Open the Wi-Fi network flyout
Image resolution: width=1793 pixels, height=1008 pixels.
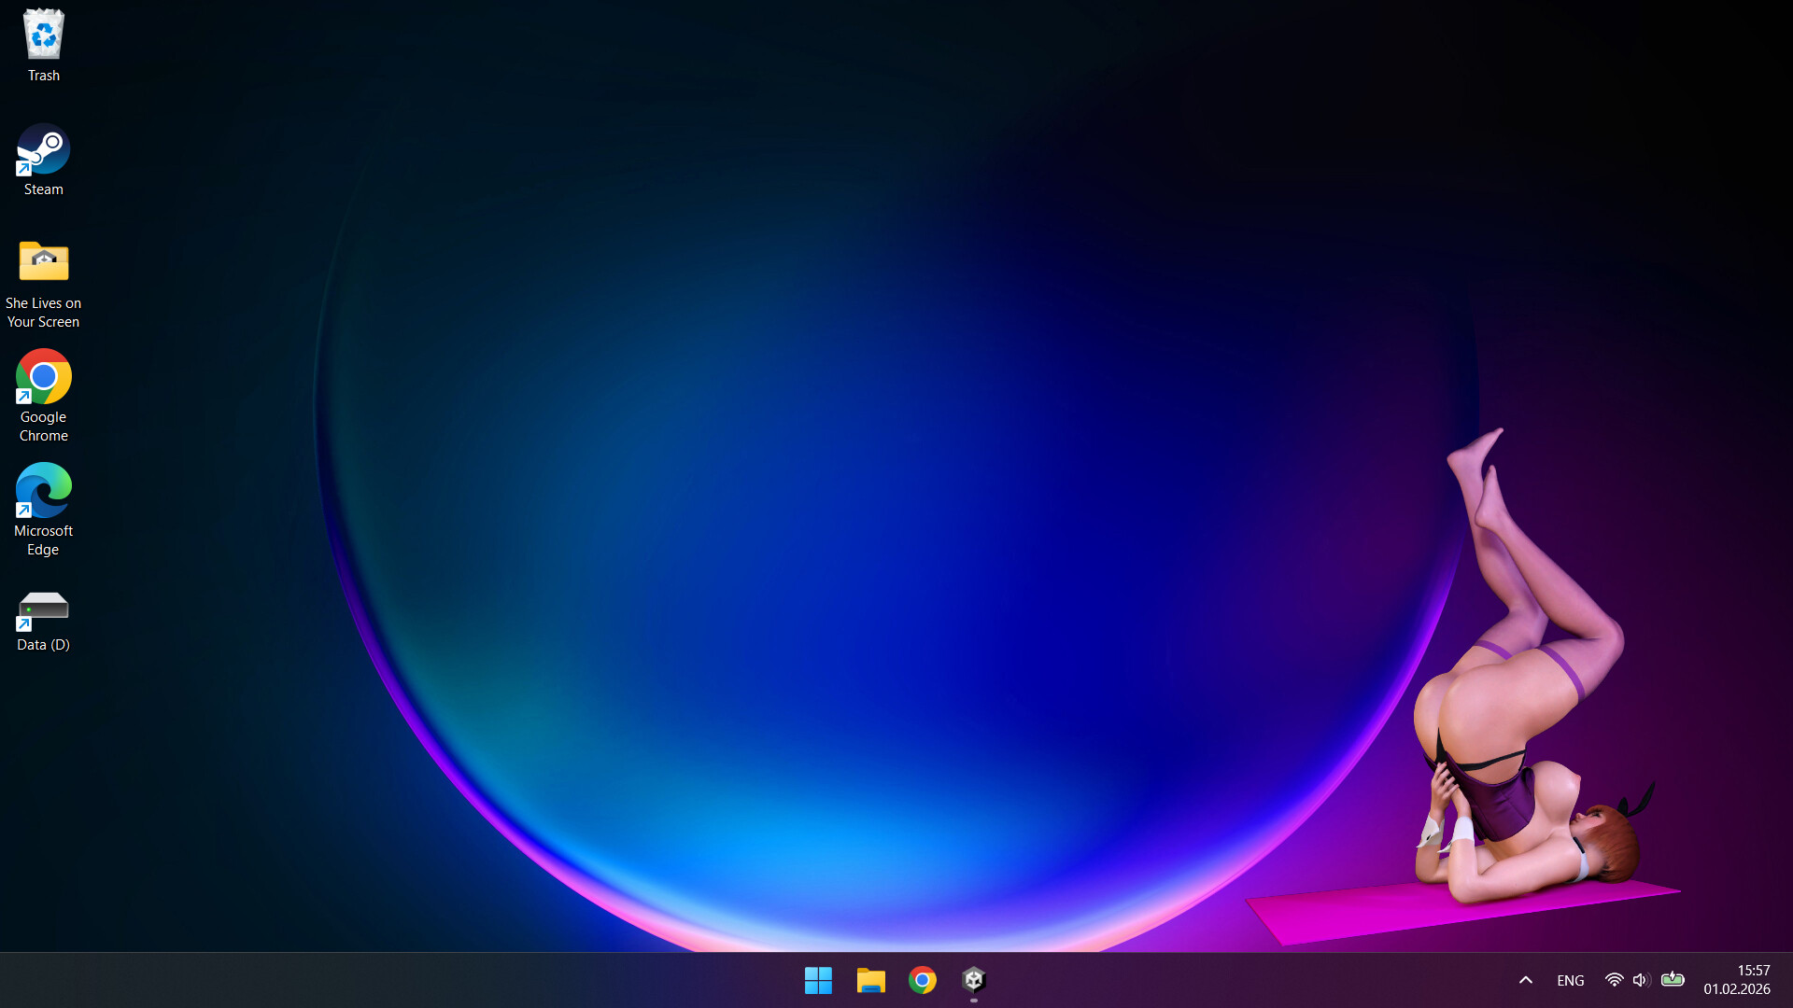click(x=1614, y=980)
